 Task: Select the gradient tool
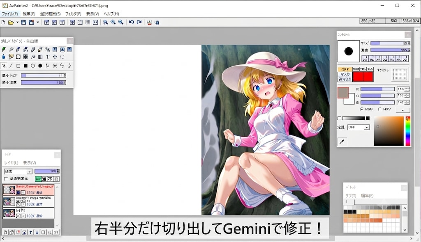(40, 57)
